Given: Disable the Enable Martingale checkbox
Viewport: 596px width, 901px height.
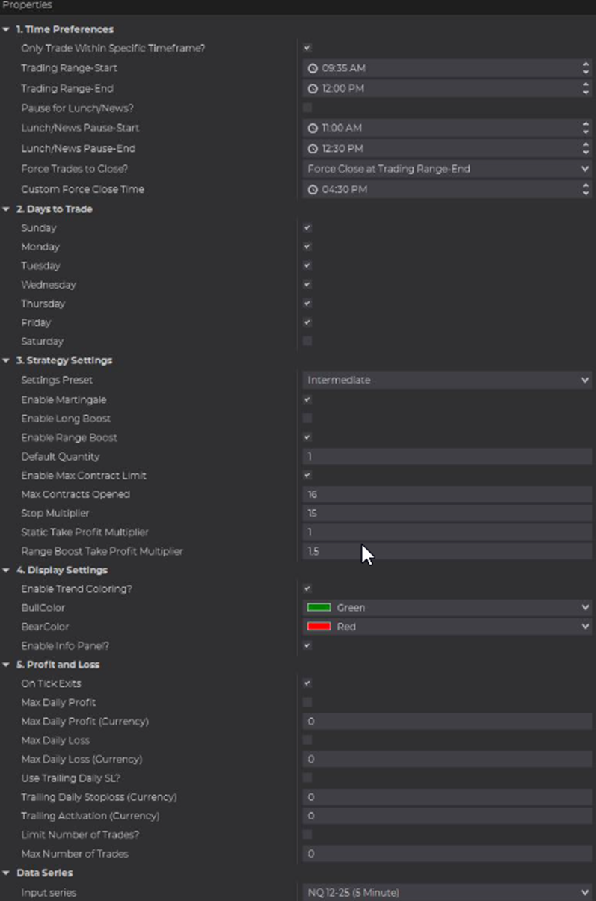Looking at the screenshot, I should [307, 400].
